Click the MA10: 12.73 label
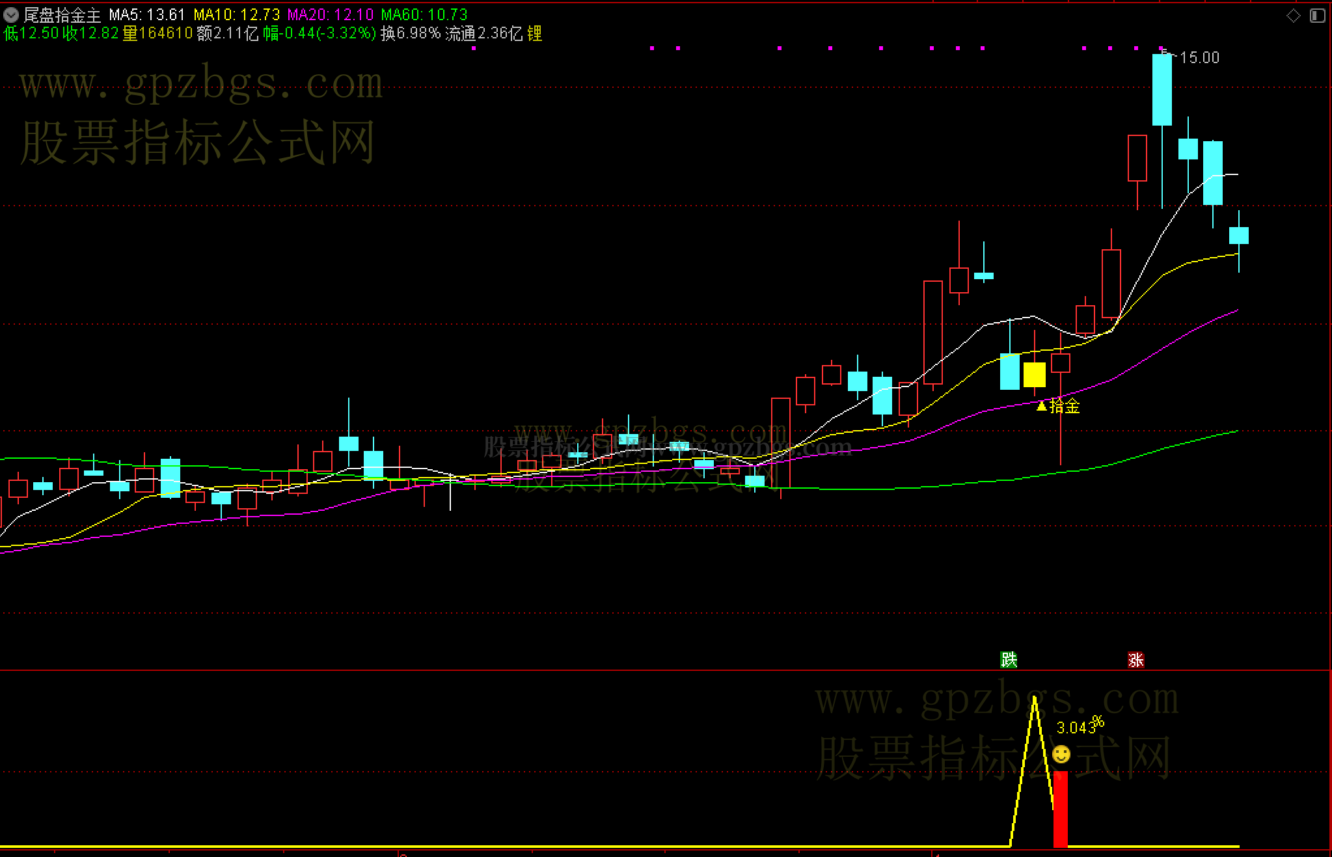This screenshot has width=1332, height=857. 237,14
